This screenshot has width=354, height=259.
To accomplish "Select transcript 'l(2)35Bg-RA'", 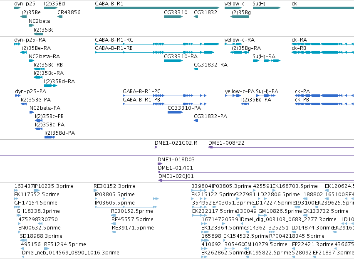I will [x=245, y=48].
